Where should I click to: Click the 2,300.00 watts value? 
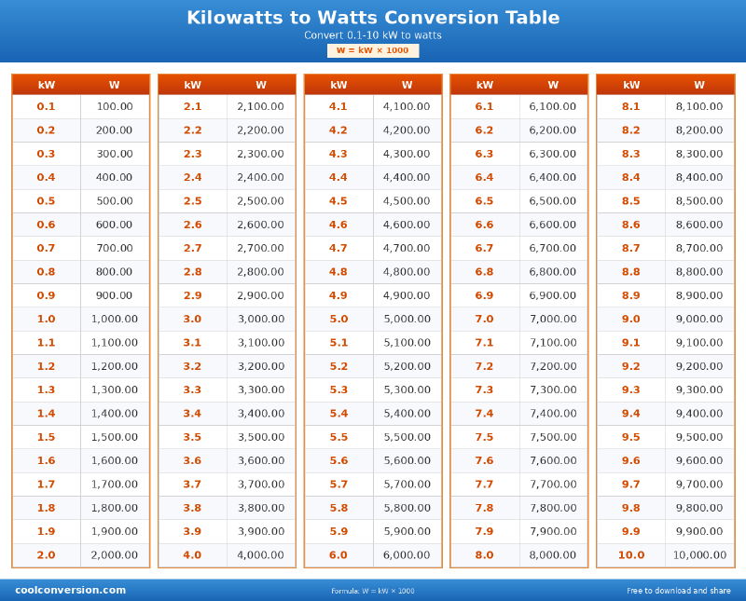tap(261, 154)
